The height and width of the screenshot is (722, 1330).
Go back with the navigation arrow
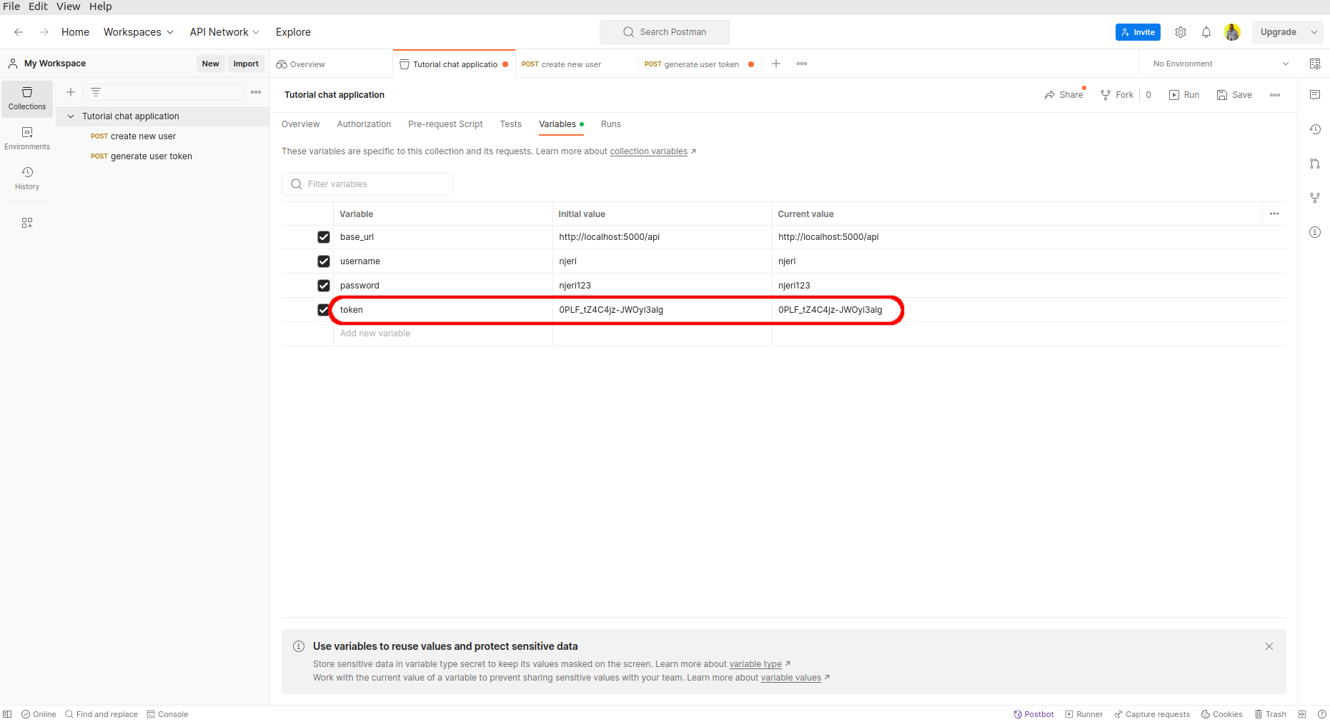point(19,32)
